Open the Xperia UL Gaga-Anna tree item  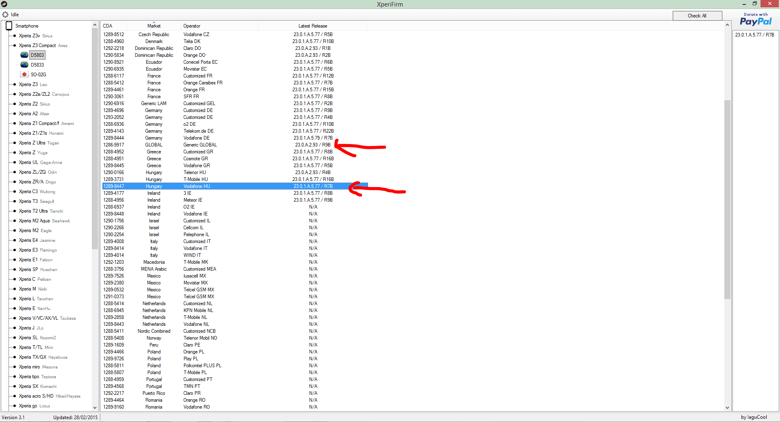coord(40,162)
